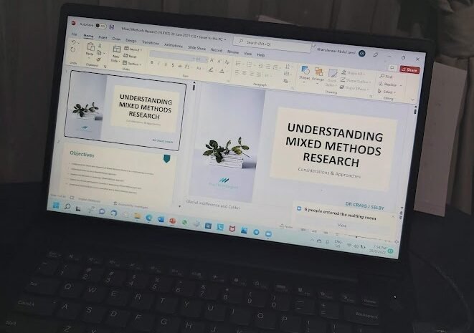Select the Format Painter brush

[x=98, y=59]
